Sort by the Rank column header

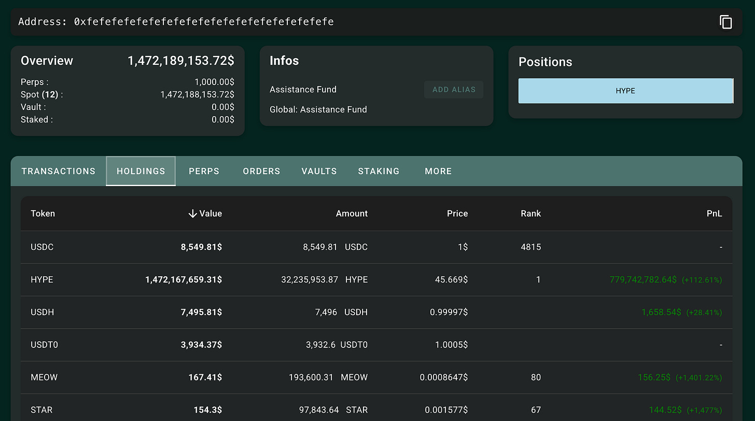[531, 214]
